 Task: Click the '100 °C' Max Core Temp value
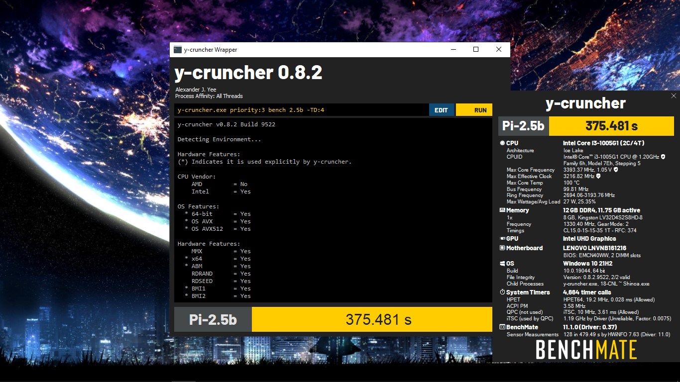point(571,183)
